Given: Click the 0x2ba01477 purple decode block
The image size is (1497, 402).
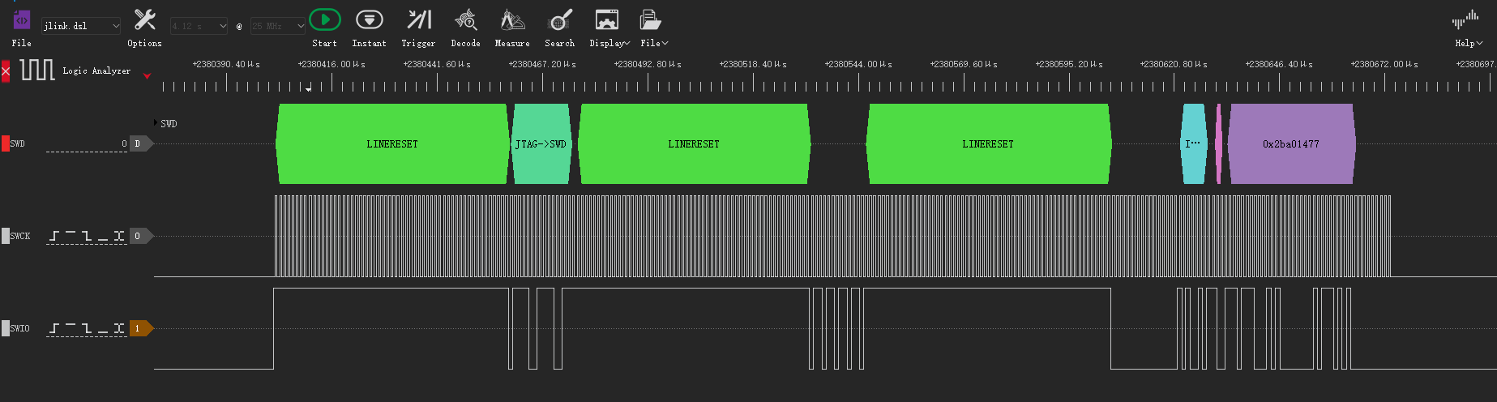Looking at the screenshot, I should pyautogui.click(x=1290, y=144).
